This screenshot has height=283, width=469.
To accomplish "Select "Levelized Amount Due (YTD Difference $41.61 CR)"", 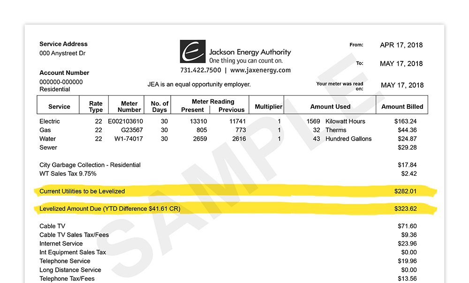I will tap(110, 209).
